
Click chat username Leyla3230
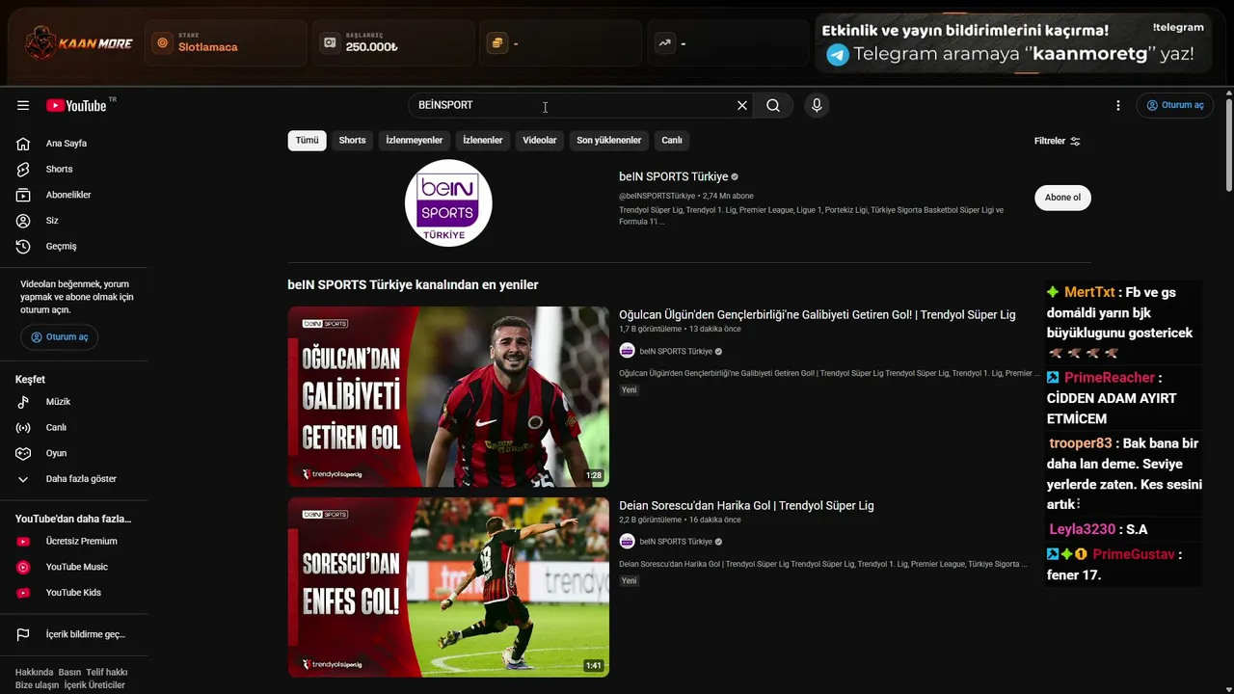[x=1083, y=529]
